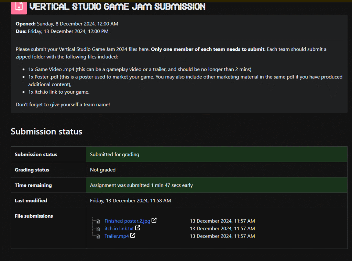Click the timestamp beside Trailer.mp4
The height and width of the screenshot is (261, 352).
222,236
